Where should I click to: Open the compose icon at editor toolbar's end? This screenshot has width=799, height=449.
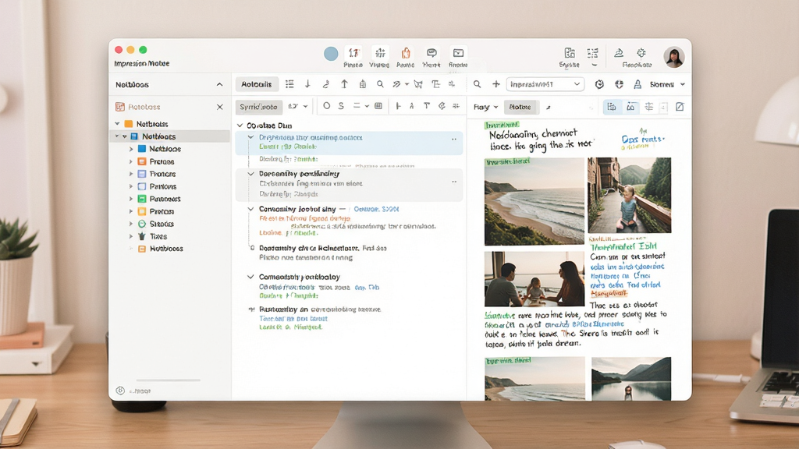click(680, 107)
